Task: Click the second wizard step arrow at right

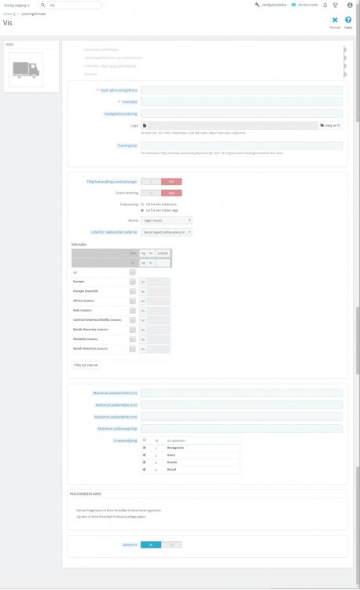Action: [x=345, y=58]
